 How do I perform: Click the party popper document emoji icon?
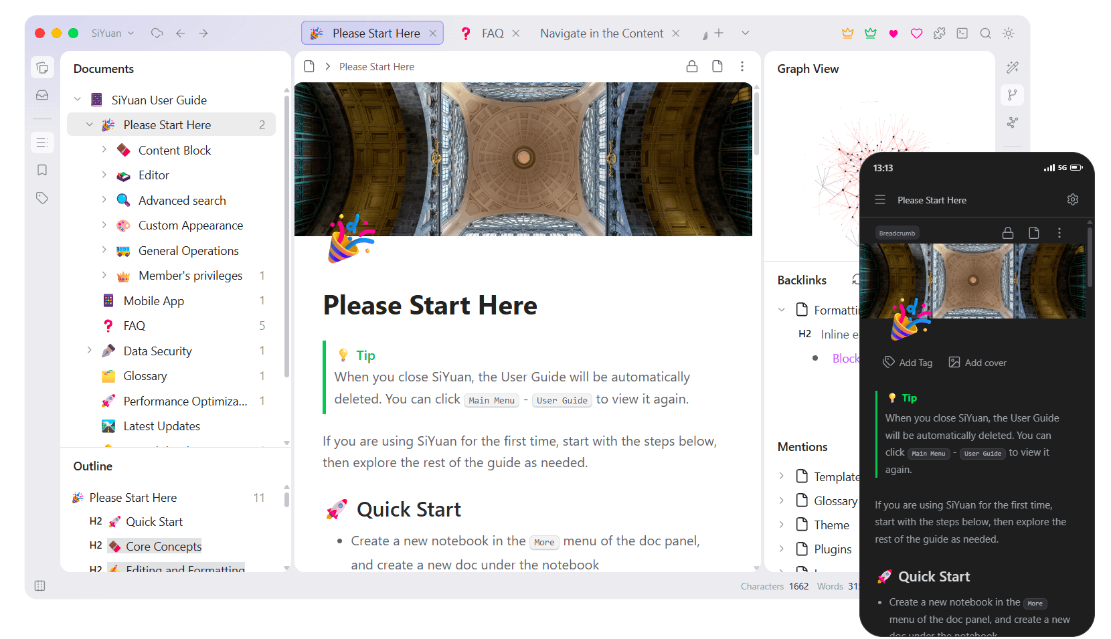click(350, 239)
